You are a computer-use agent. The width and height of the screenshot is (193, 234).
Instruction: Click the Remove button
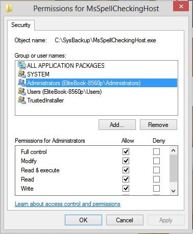(158, 125)
